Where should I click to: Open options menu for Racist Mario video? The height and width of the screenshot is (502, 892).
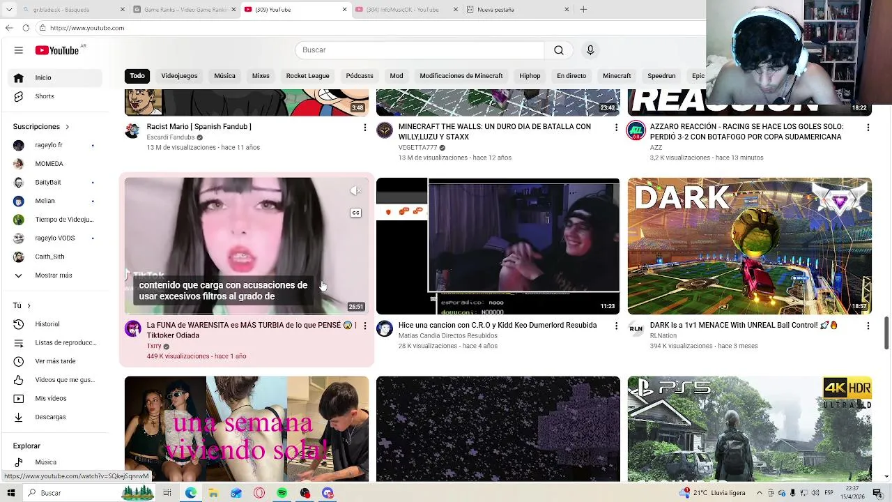pos(364,128)
